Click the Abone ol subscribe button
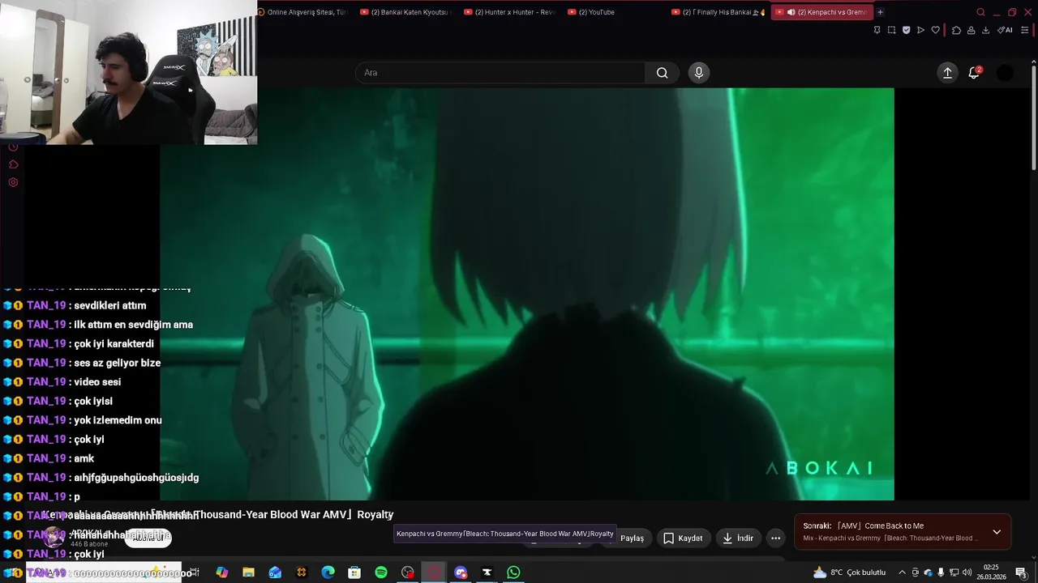Viewport: 1038px width, 583px height. click(148, 538)
